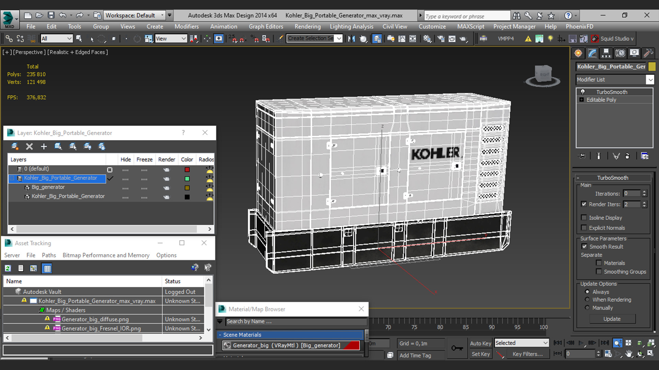Open the Graph Editors menu

click(x=266, y=26)
